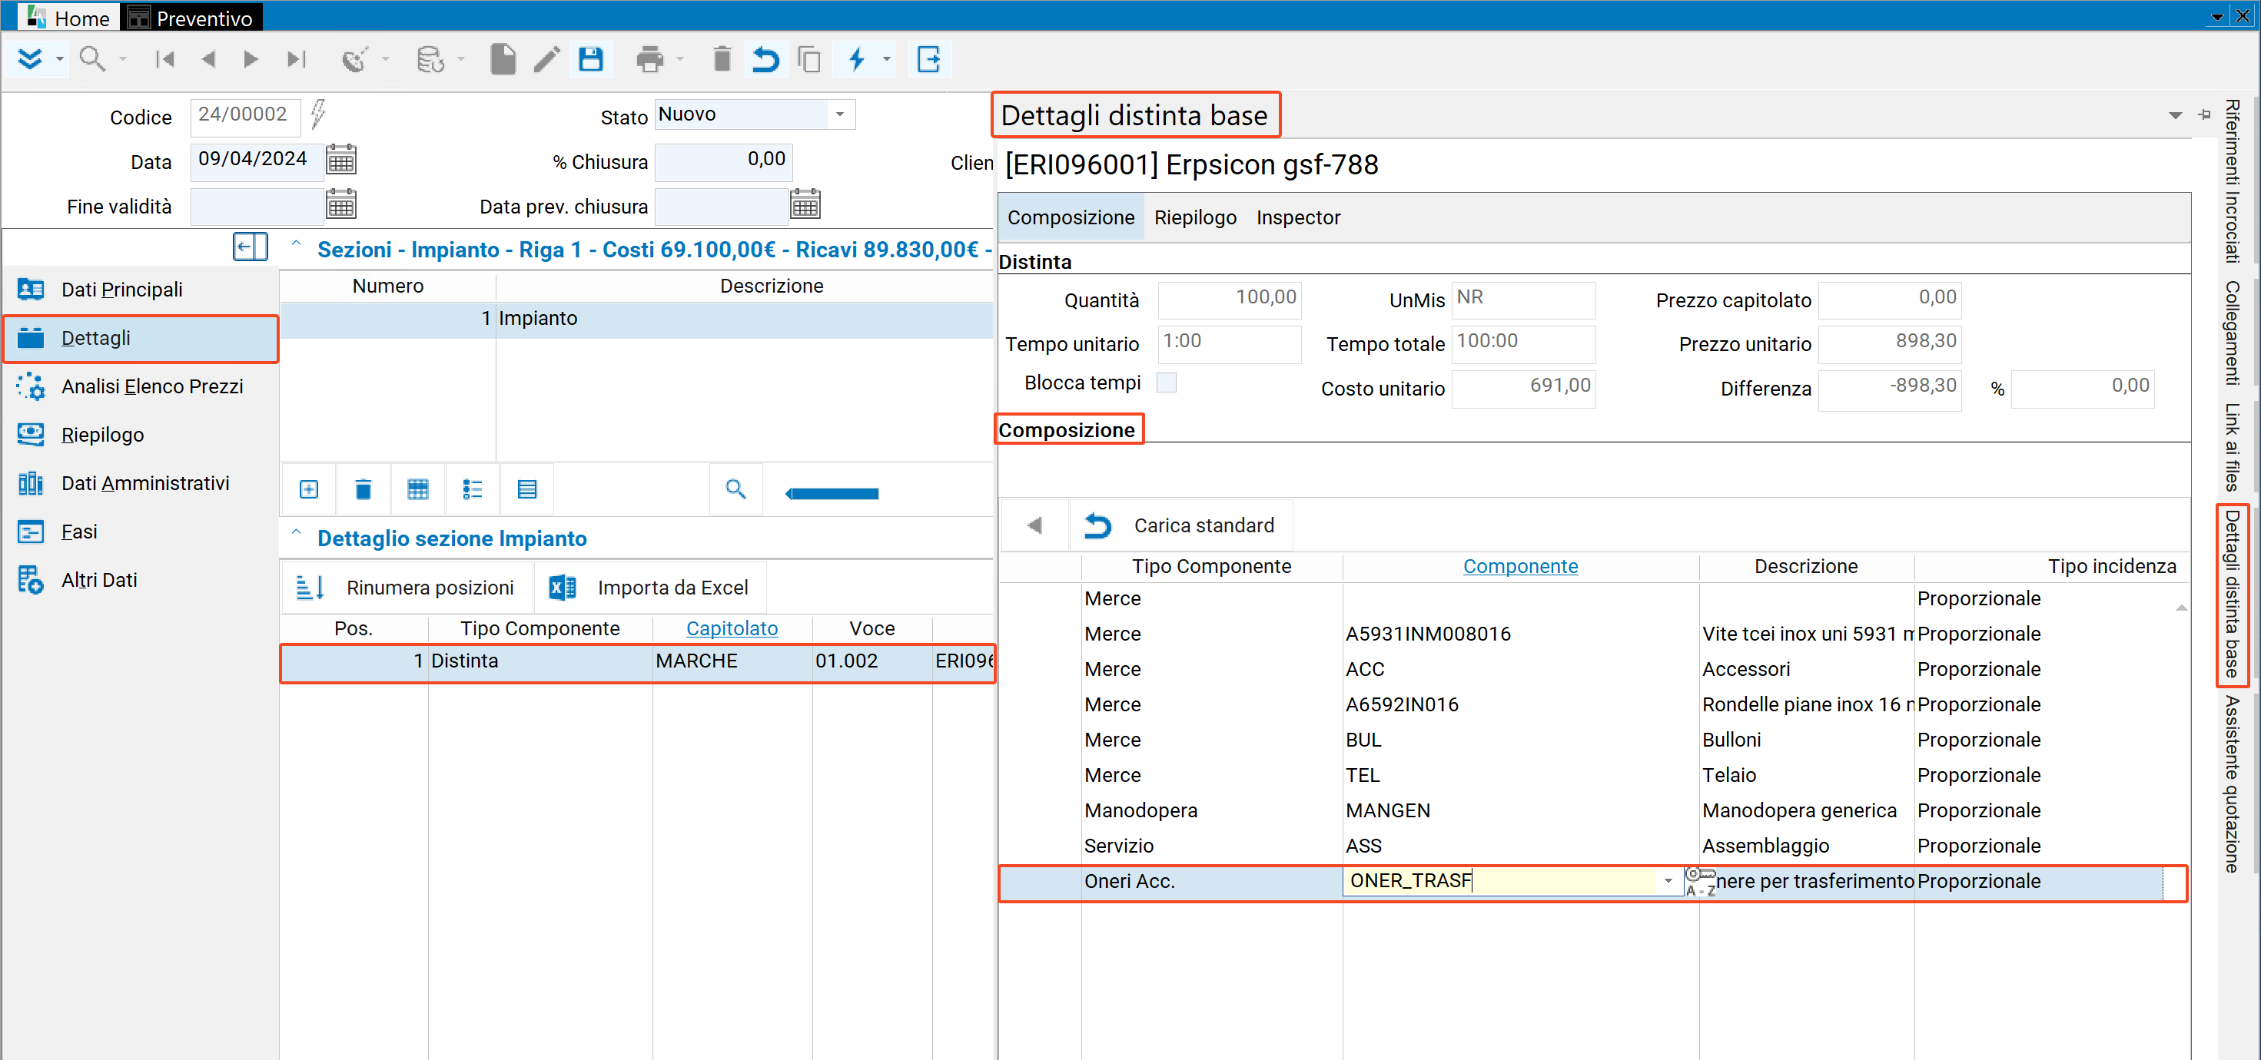Open the Dettagli distinta base panel menu arrow

2175,116
